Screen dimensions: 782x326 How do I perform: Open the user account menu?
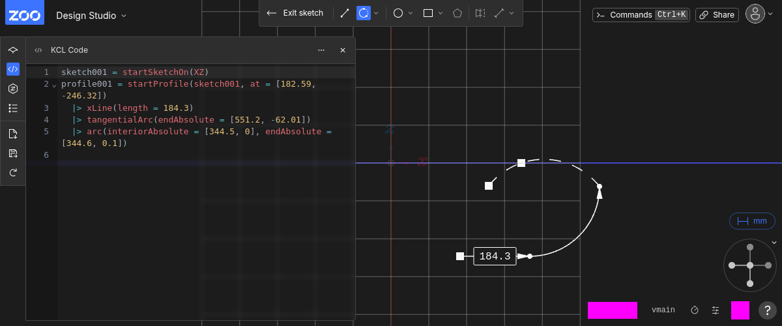tap(755, 14)
